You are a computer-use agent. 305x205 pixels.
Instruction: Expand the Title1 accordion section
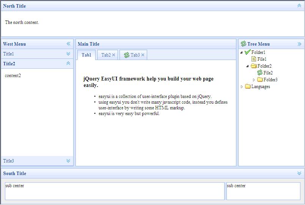(68, 54)
